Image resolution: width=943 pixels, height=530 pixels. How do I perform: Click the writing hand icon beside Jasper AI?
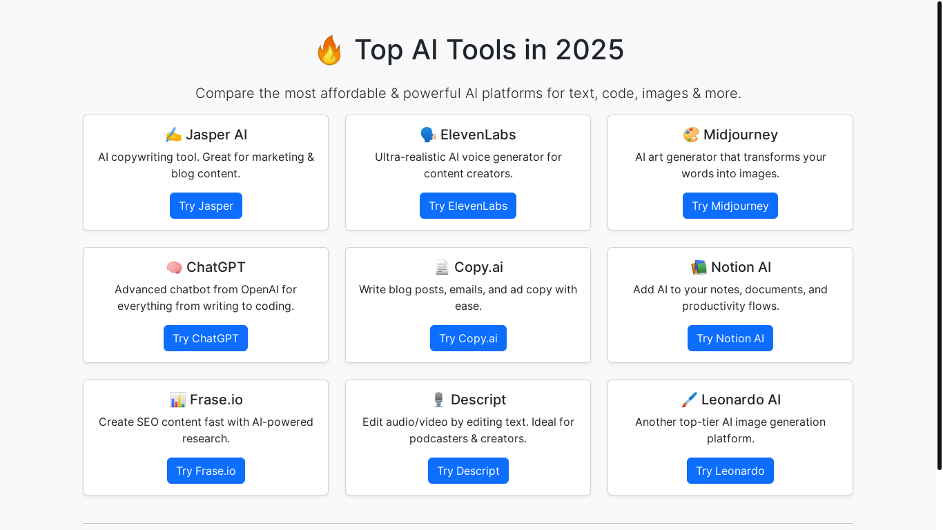173,135
